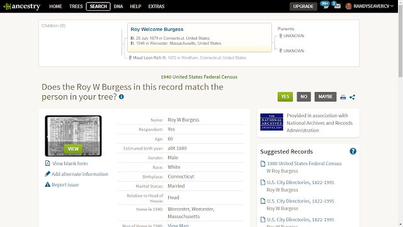The width and height of the screenshot is (403, 227).
Task: Open the second U.S. City Directories suggestion
Action: pos(300,201)
